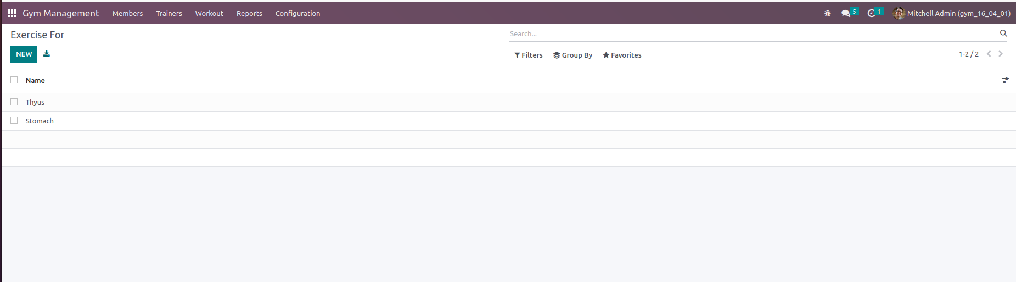Image resolution: width=1016 pixels, height=282 pixels.
Task: Expand the Filters dropdown
Action: coord(529,55)
